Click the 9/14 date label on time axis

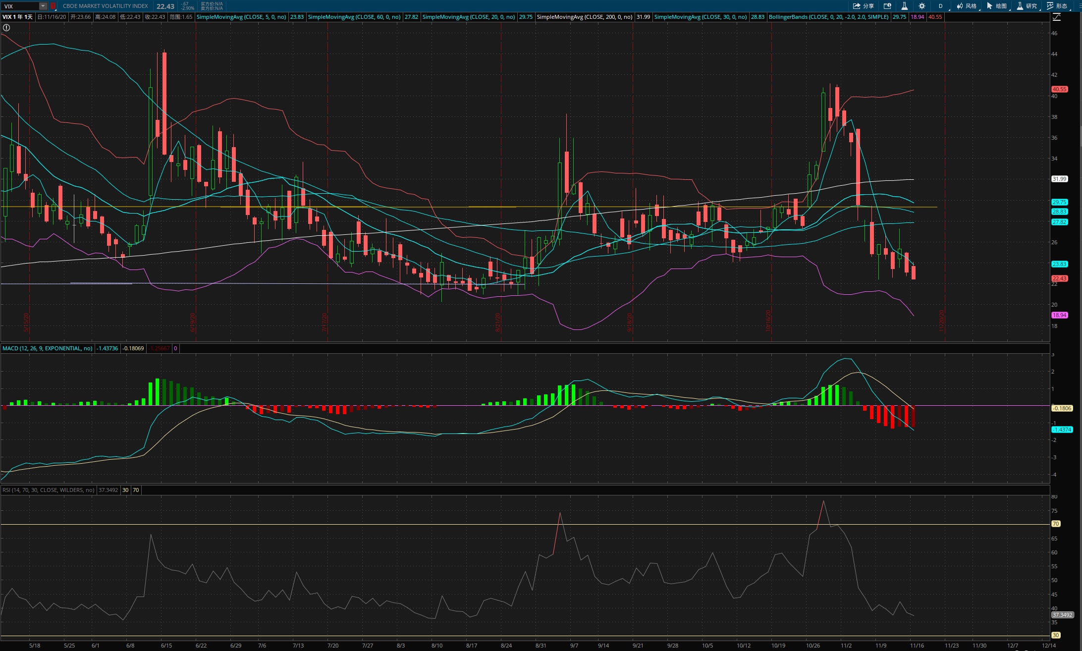click(603, 646)
